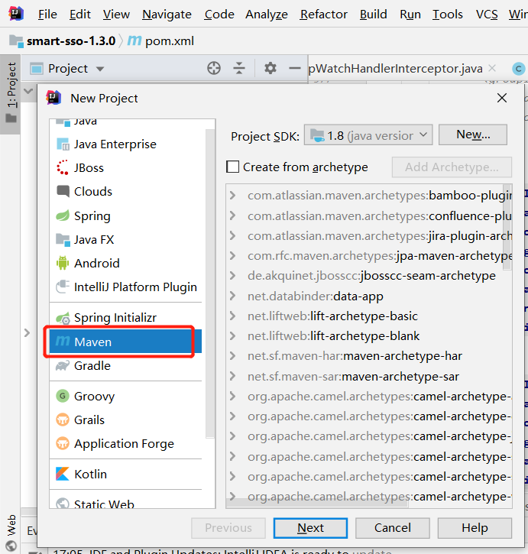Screen dimensions: 528x554
Task: Open the Run menu
Action: [x=410, y=14]
